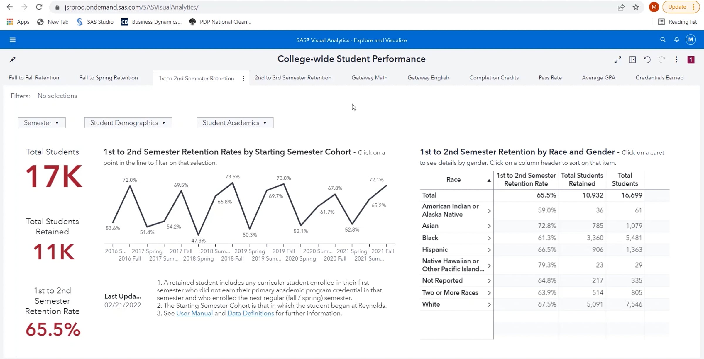704x359 pixels.
Task: Sort by the Race column header
Action: tap(453, 179)
